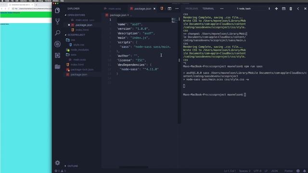Change indentation via Spaces: 2
Viewport: 308px width, 173px height.
pos(244,171)
